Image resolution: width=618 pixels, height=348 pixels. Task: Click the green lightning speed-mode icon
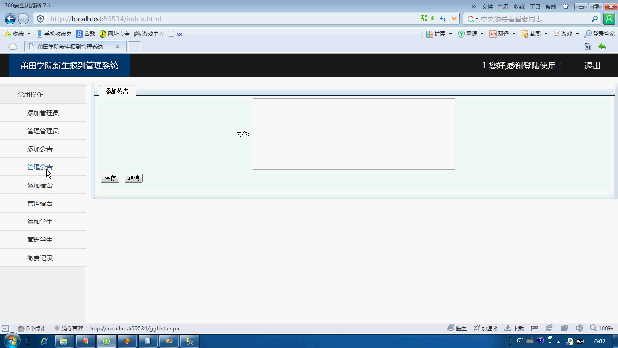pyautogui.click(x=433, y=19)
